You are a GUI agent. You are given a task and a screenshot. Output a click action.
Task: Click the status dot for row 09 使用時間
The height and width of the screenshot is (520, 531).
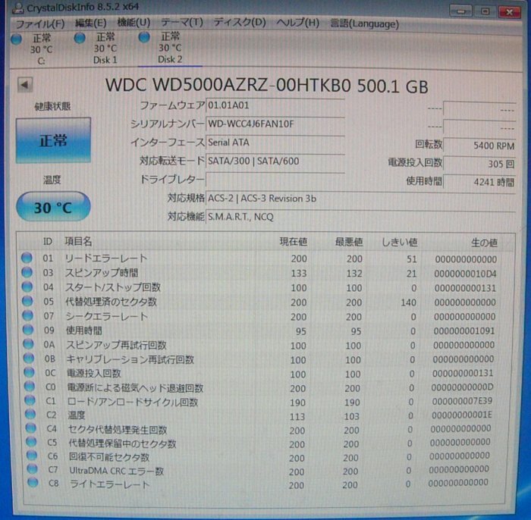point(28,330)
